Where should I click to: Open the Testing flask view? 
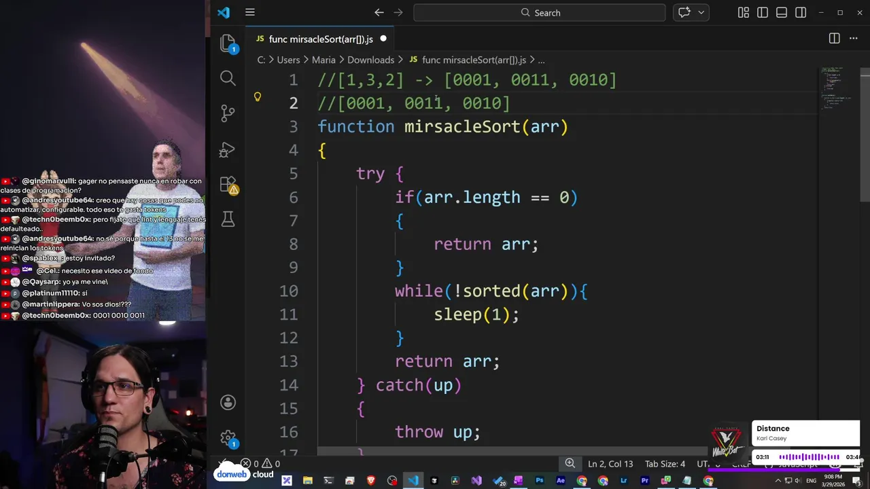pos(228,219)
